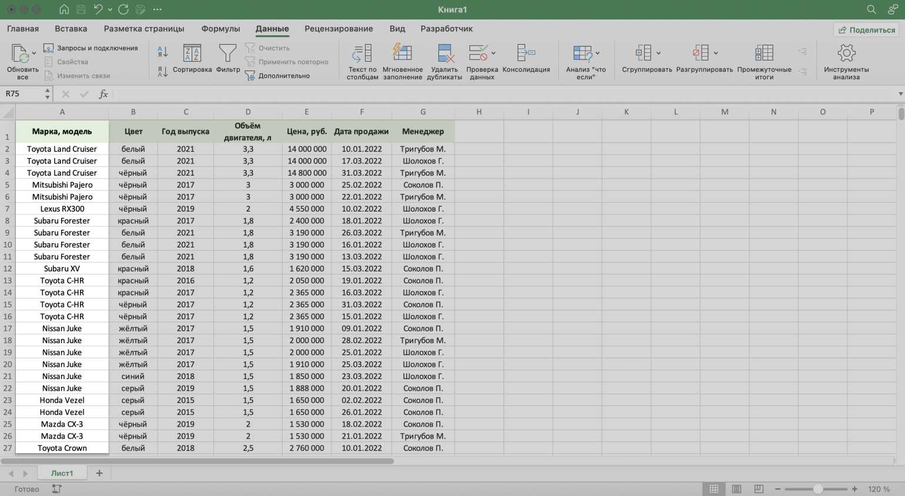Open Data Validation (Проверка данных) dropdown arrow

pos(493,53)
